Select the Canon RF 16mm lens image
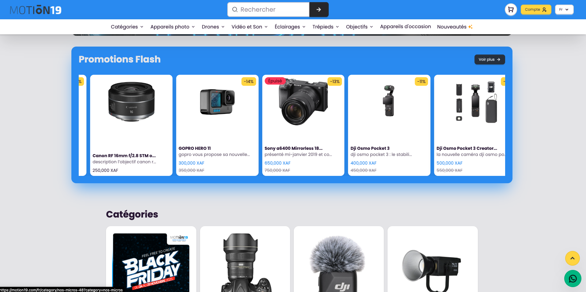 tap(131, 102)
